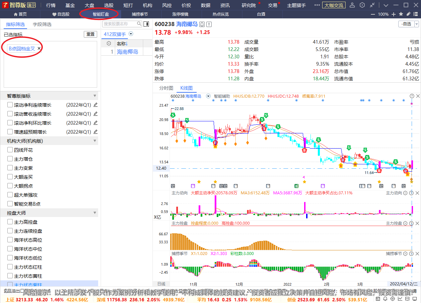Click the 重置 reset button
The image size is (421, 303).
tap(90, 34)
